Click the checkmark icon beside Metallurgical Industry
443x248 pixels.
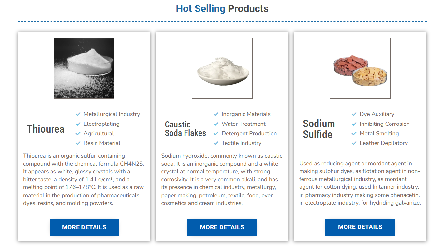coord(78,114)
